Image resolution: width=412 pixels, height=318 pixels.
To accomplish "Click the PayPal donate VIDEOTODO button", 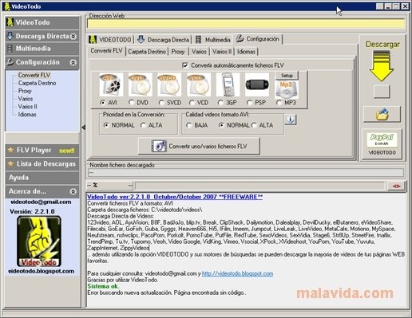I will click(x=382, y=144).
